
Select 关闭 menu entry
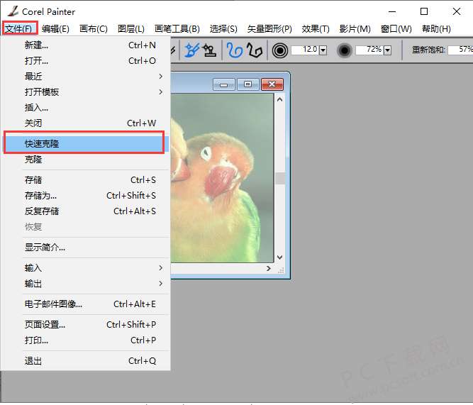86,123
